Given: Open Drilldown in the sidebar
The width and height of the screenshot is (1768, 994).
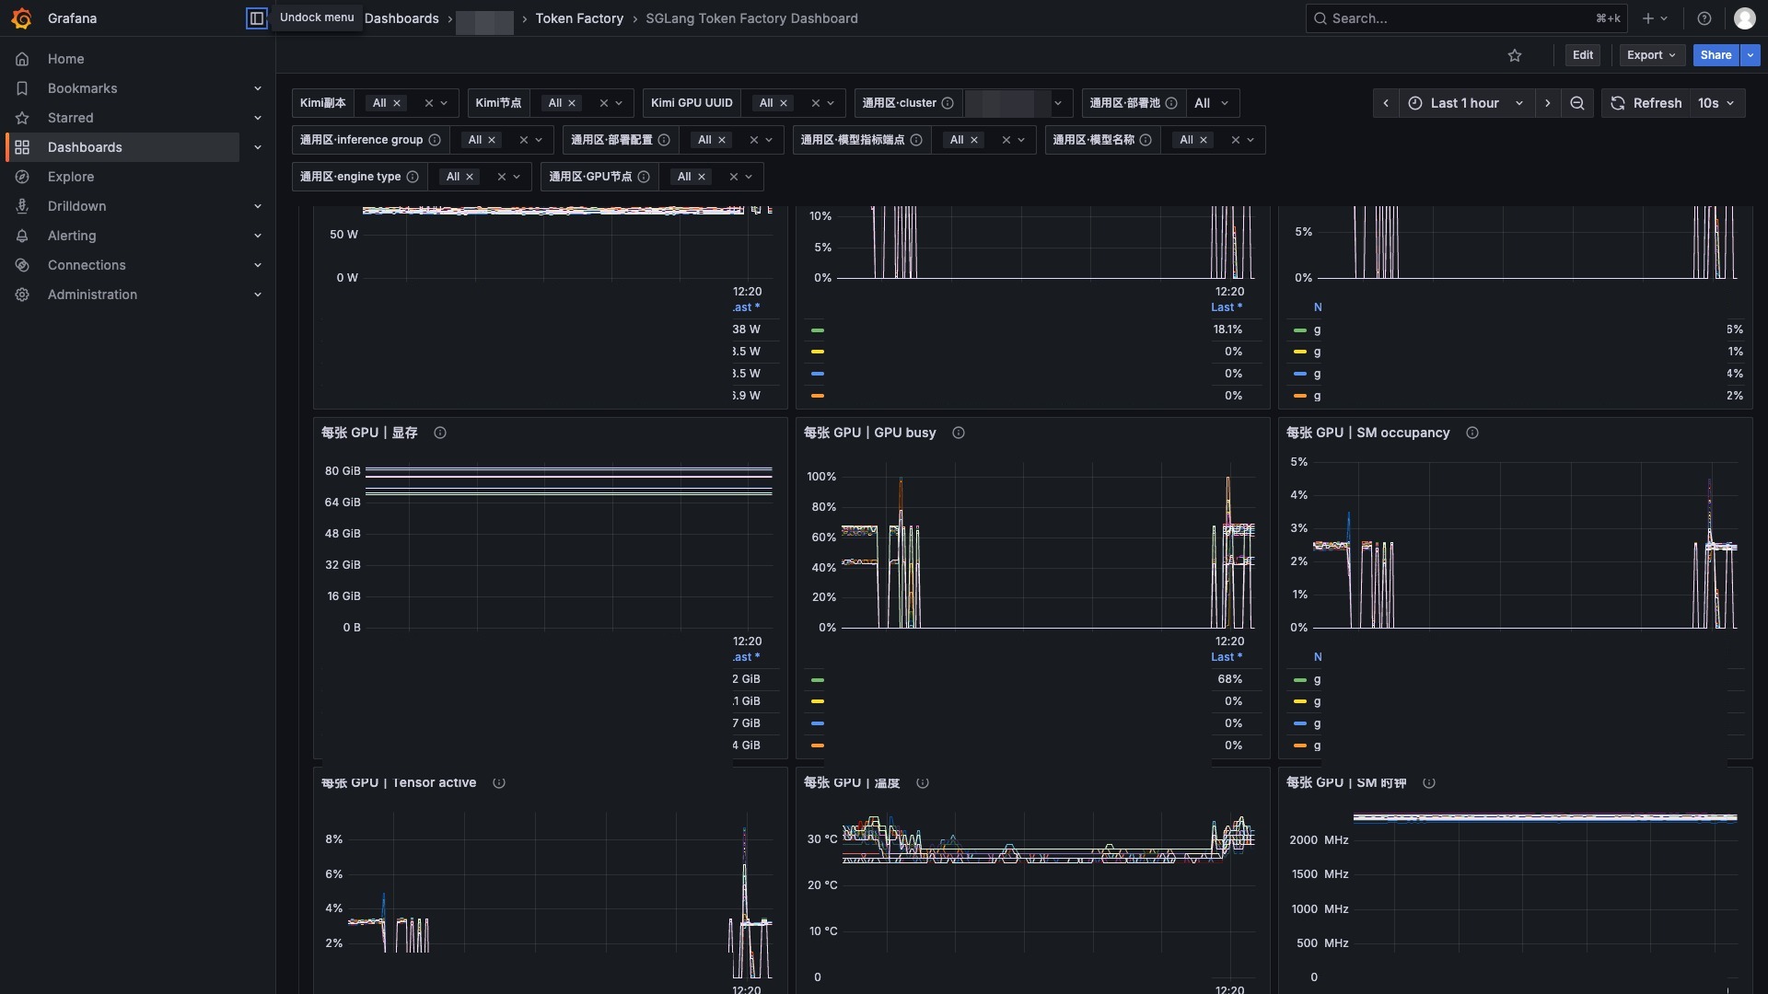Looking at the screenshot, I should (x=76, y=206).
